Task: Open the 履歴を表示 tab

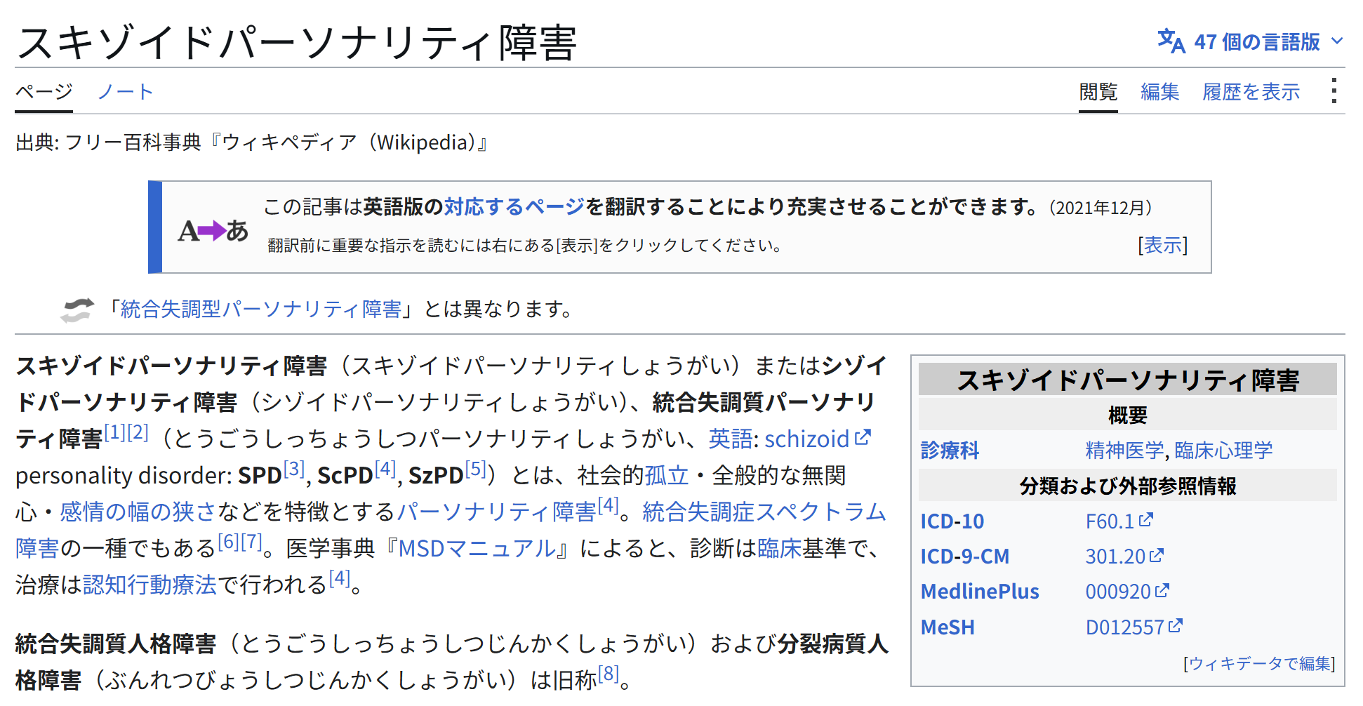Action: [x=1251, y=92]
